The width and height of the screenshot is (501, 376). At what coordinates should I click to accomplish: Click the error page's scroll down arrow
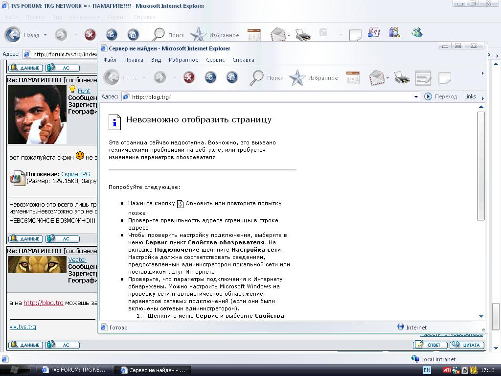click(x=481, y=316)
